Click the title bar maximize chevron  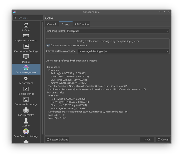tap(164, 12)
